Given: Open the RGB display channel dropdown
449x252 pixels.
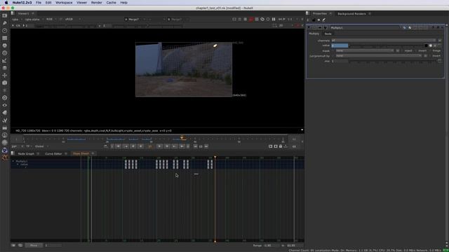Looking at the screenshot, I should [51, 20].
